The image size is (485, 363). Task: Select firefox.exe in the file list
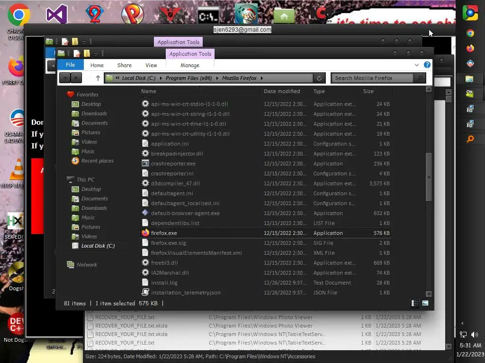click(266, 233)
